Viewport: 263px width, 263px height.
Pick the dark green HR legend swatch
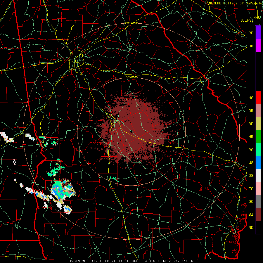point(258,137)
